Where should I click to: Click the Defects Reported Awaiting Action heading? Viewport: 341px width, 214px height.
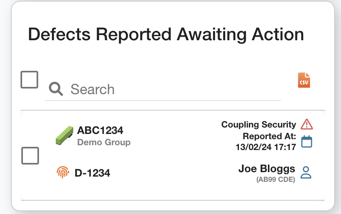[166, 35]
